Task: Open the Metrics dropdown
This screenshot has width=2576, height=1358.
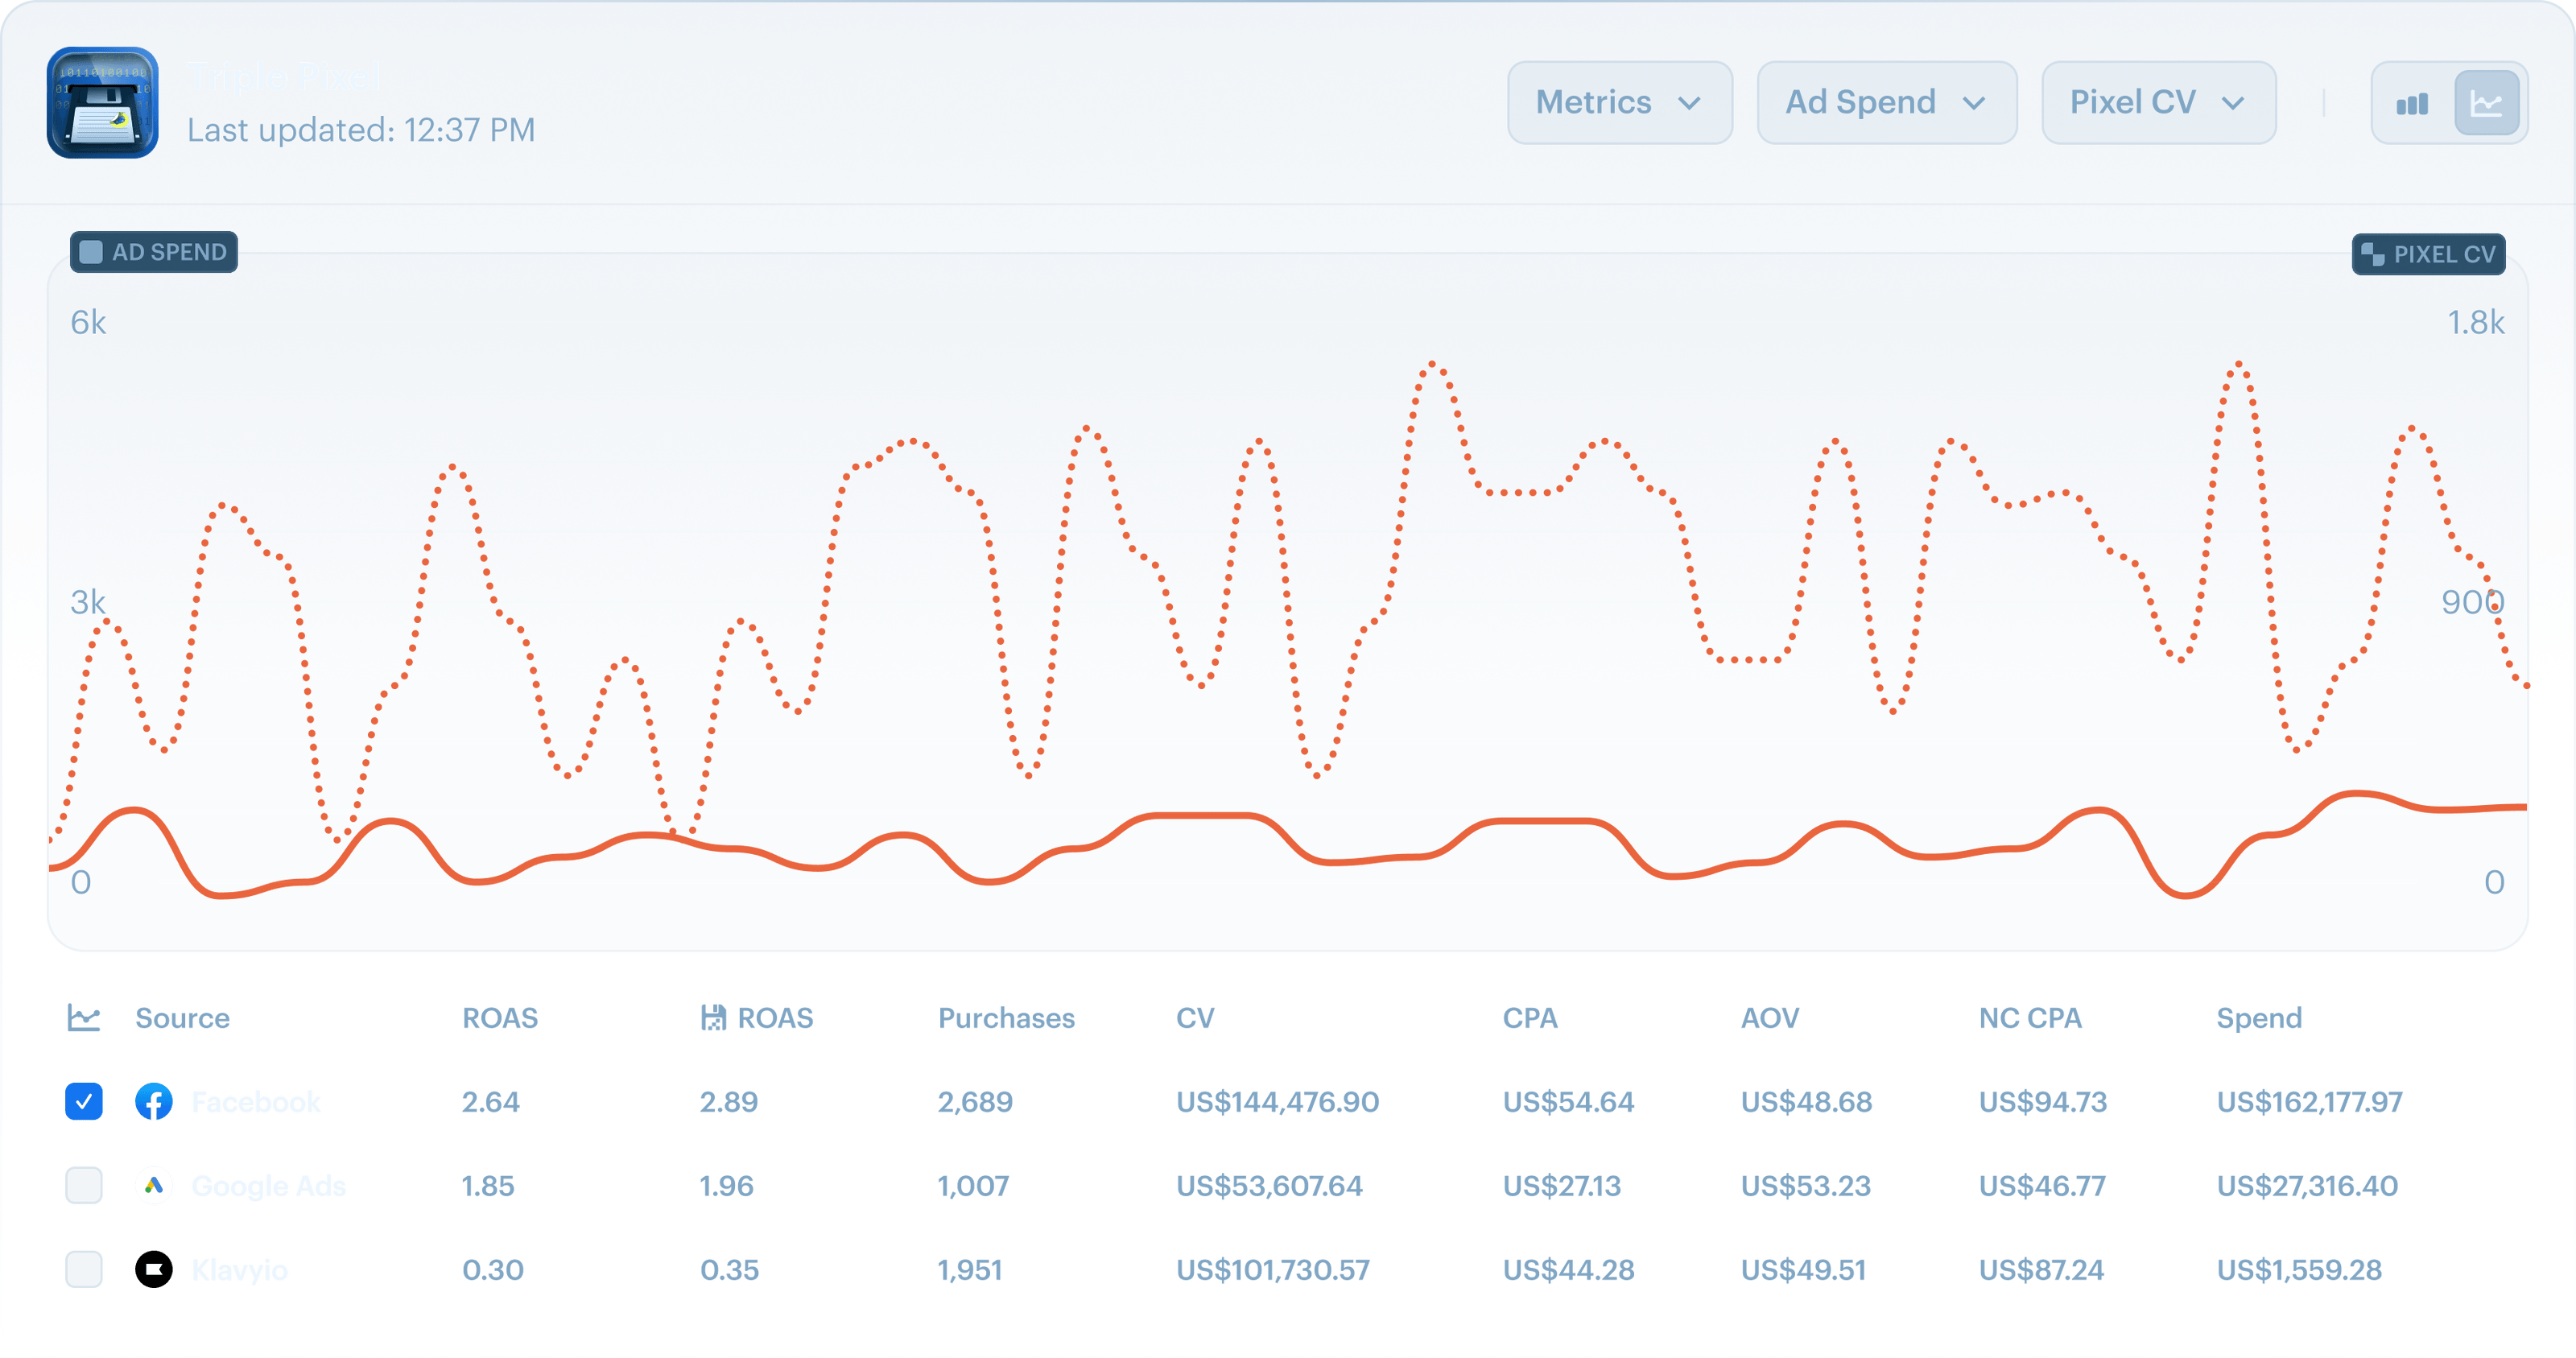Action: coord(1619,103)
